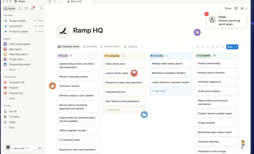This screenshot has width=254, height=154.
Task: Toggle the sidebar panel icon in title bar
Action: pos(49,1)
